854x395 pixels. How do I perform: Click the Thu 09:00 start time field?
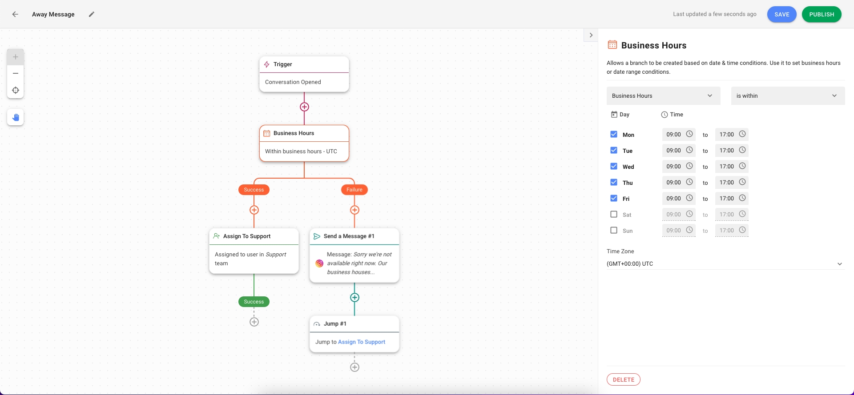point(679,182)
